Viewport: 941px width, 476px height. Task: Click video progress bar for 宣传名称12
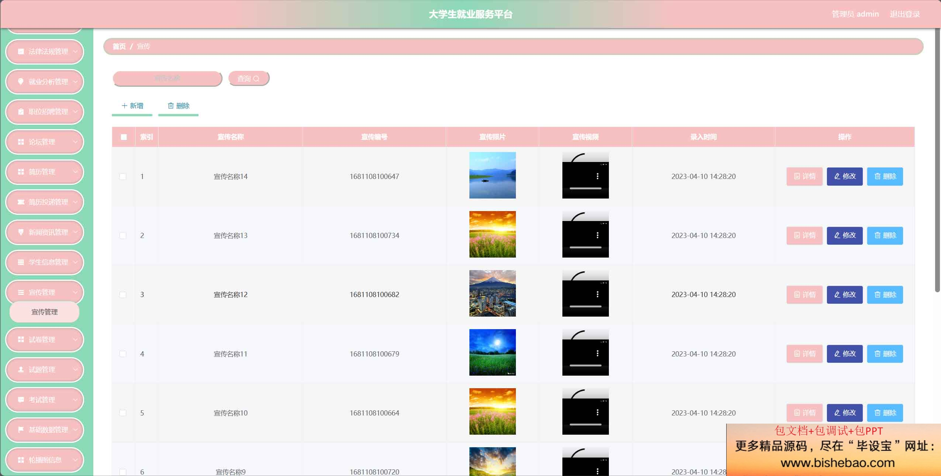click(586, 307)
